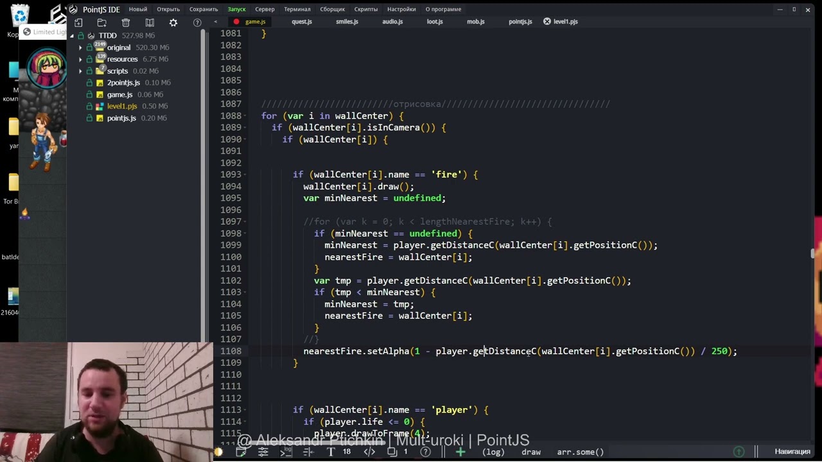Switch to the mob.js tab

(476, 22)
